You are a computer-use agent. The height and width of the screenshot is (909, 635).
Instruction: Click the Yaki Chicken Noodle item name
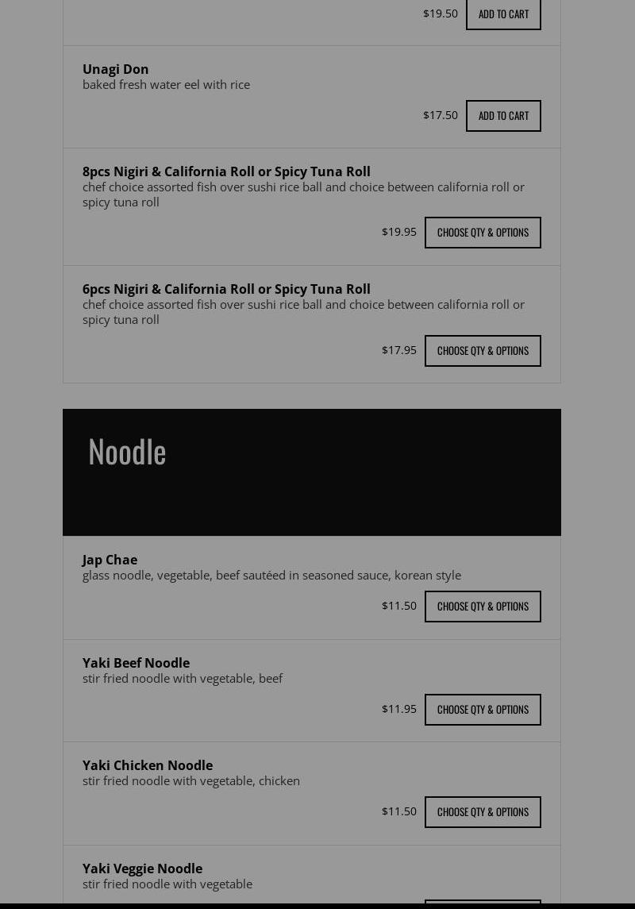click(x=148, y=765)
